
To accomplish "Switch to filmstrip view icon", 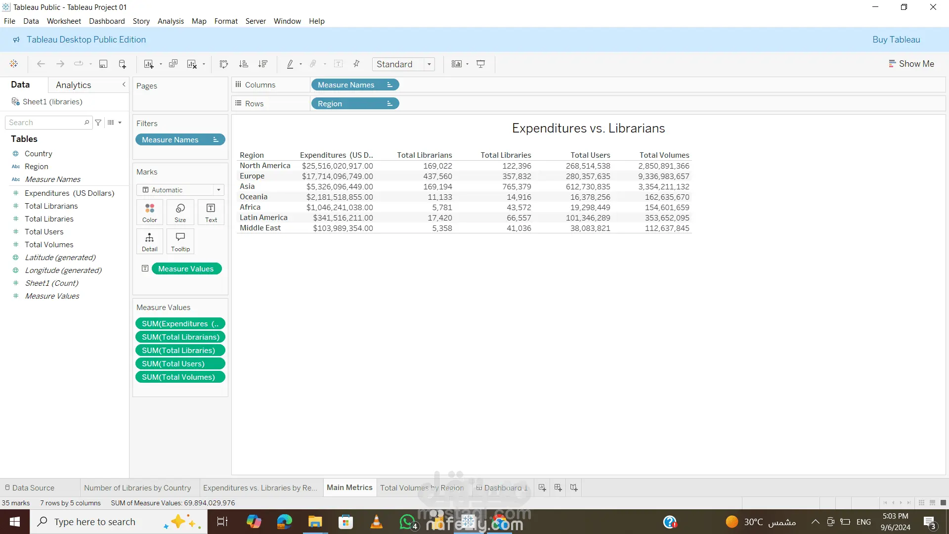I will [x=932, y=503].
